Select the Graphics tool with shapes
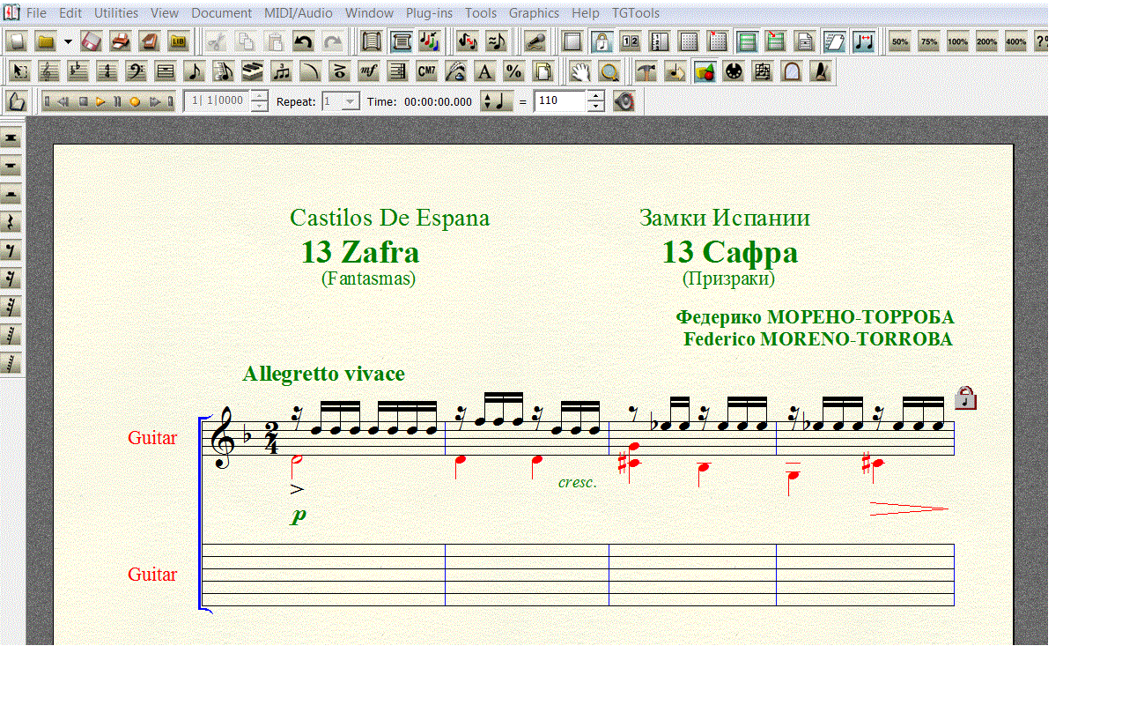 coord(704,71)
